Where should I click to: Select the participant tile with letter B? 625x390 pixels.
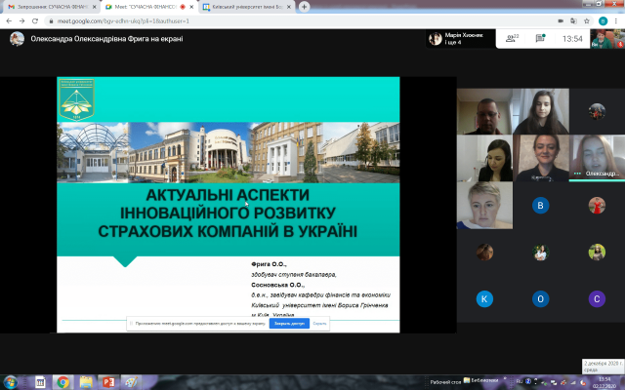tap(540, 206)
